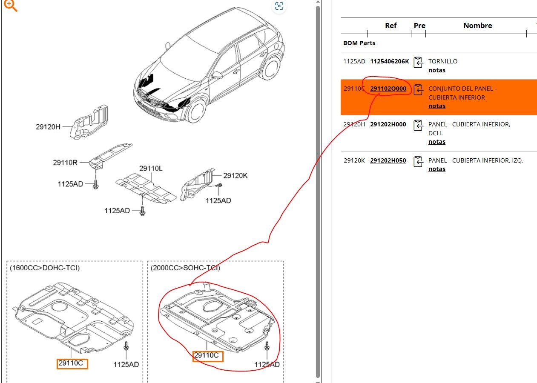Image resolution: width=537 pixels, height=383 pixels.
Task: Click the Pre icon beside 291202H000
Action: point(418,126)
